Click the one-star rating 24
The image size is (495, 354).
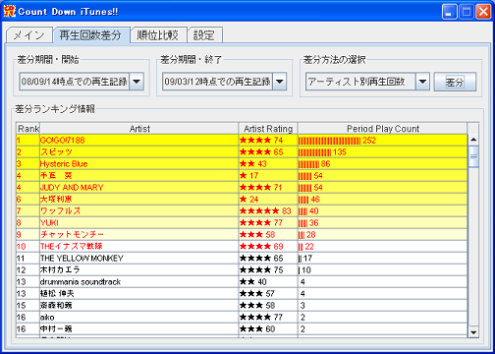249,200
